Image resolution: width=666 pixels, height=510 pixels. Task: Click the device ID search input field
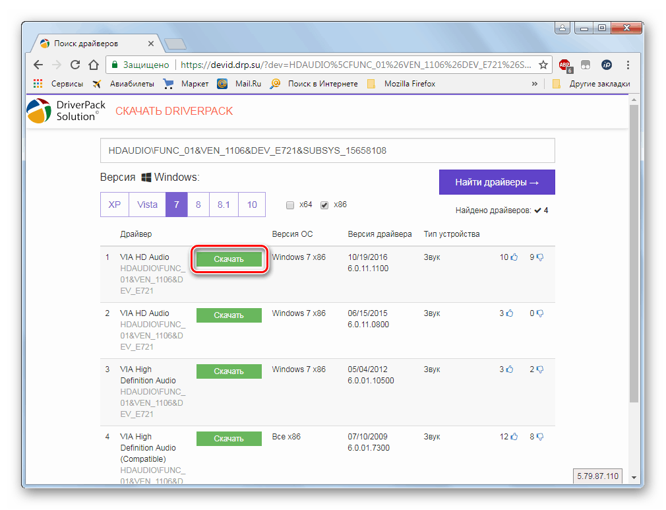(x=328, y=150)
